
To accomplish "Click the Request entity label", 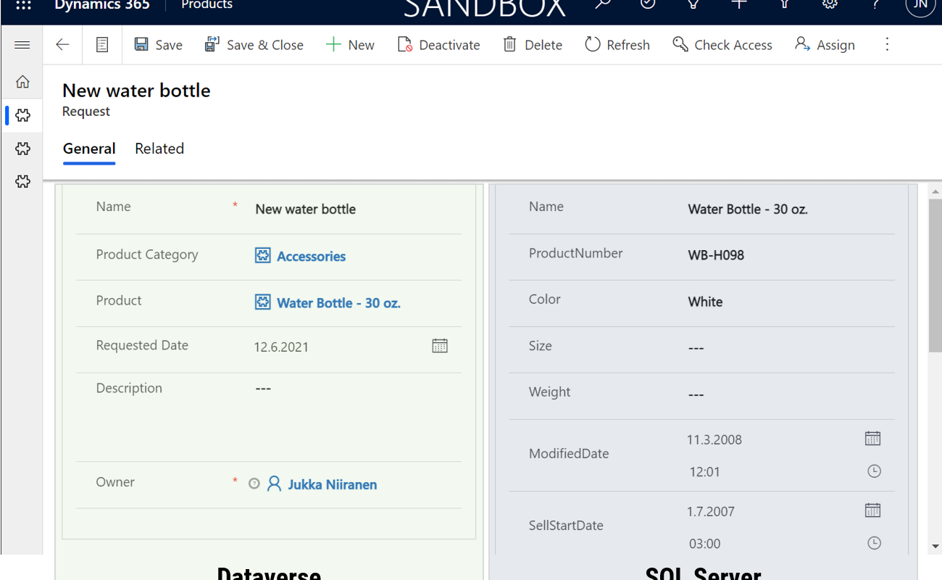I will point(86,112).
